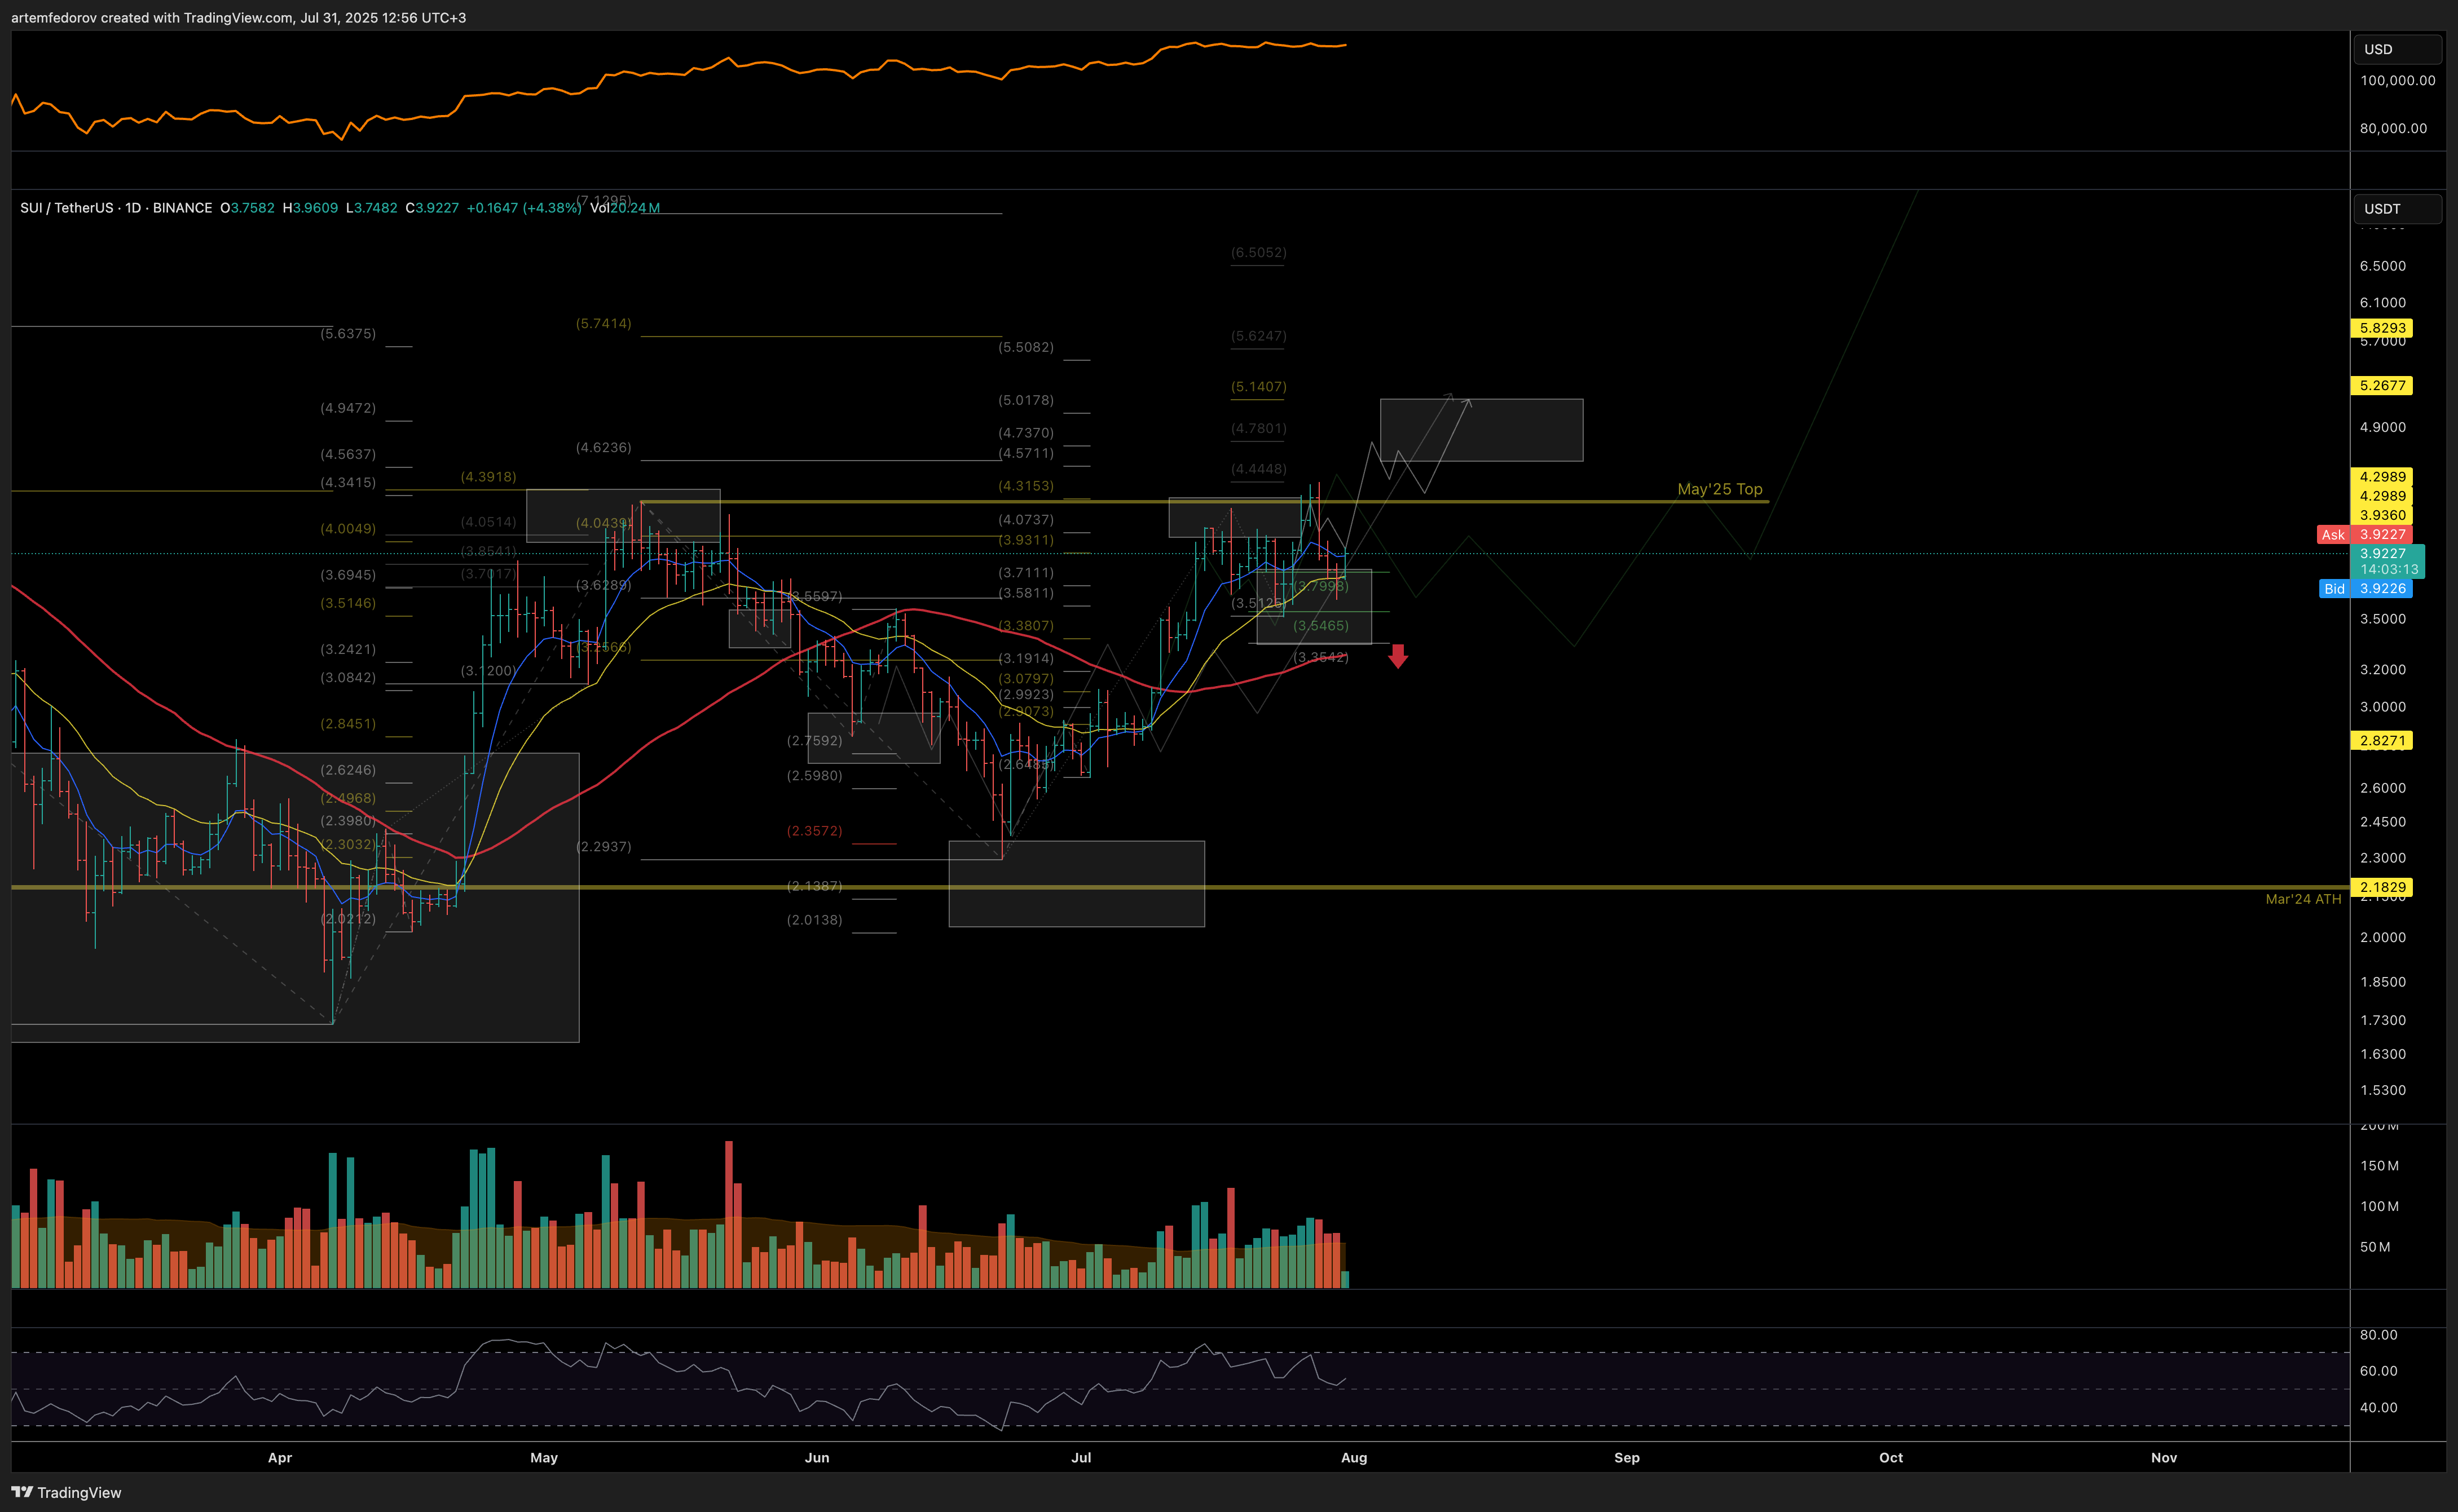
Task: Select the May'25 Top line label
Action: (x=1720, y=489)
